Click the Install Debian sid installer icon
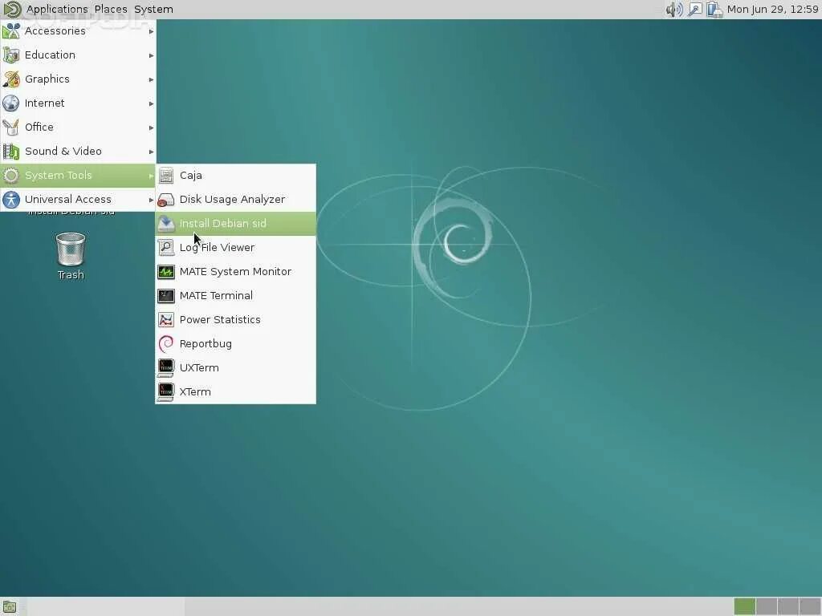The width and height of the screenshot is (822, 616). click(x=166, y=224)
